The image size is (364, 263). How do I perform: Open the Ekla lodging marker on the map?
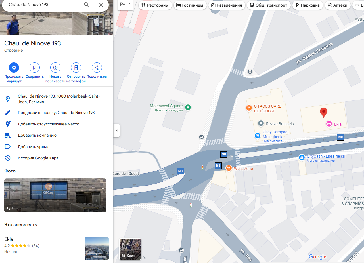tap(329, 124)
